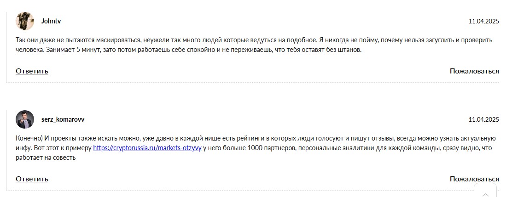Screen dimensions: 512x197
Task: Reply to serz_komarovv's comment with Ответить
Action: coord(32,179)
